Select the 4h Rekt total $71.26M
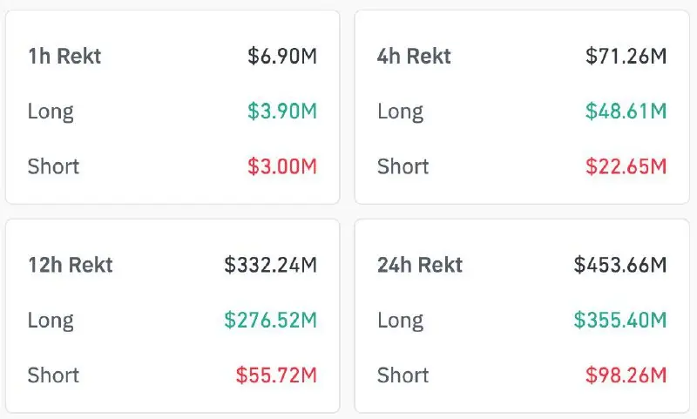 626,57
